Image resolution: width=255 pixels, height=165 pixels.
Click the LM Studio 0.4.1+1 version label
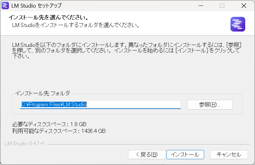point(25,144)
